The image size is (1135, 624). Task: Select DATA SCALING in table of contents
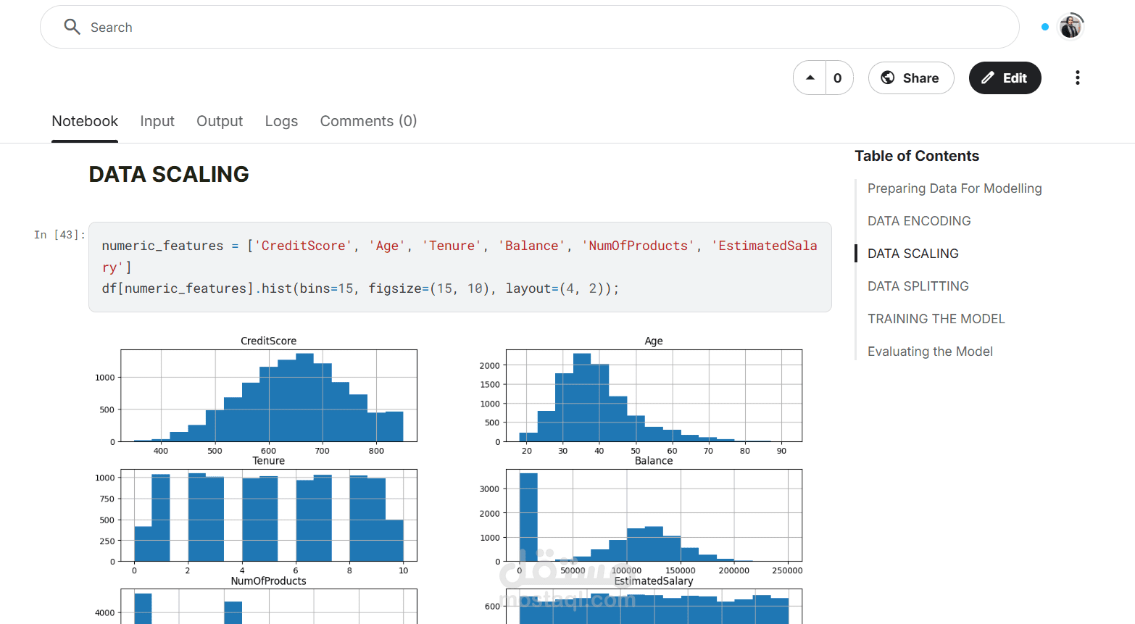pyautogui.click(x=913, y=254)
